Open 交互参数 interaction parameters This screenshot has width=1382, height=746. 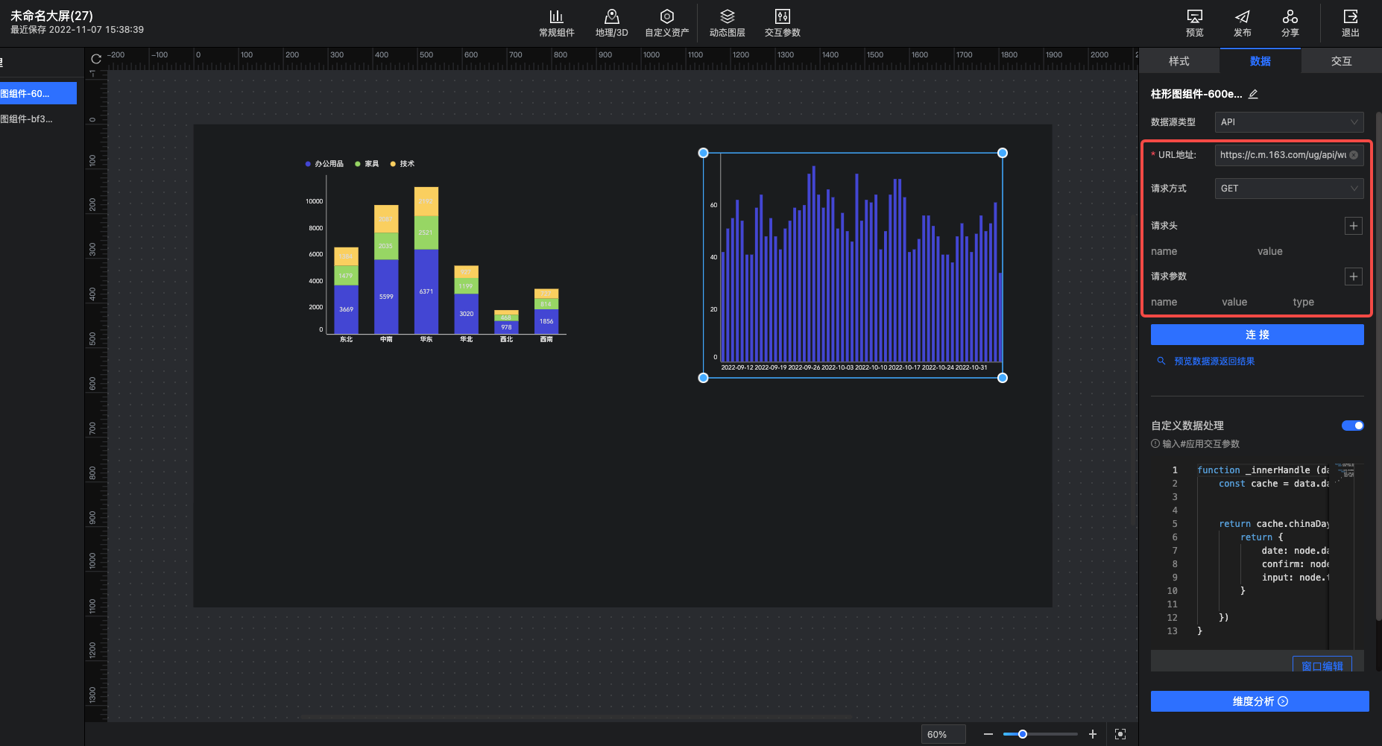(x=782, y=17)
